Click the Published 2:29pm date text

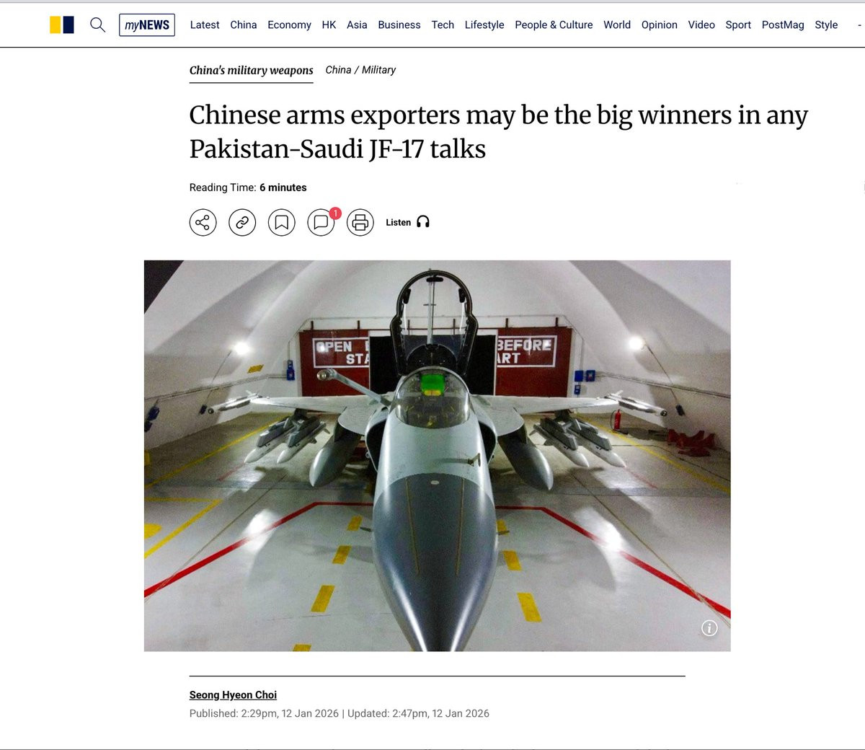click(264, 713)
